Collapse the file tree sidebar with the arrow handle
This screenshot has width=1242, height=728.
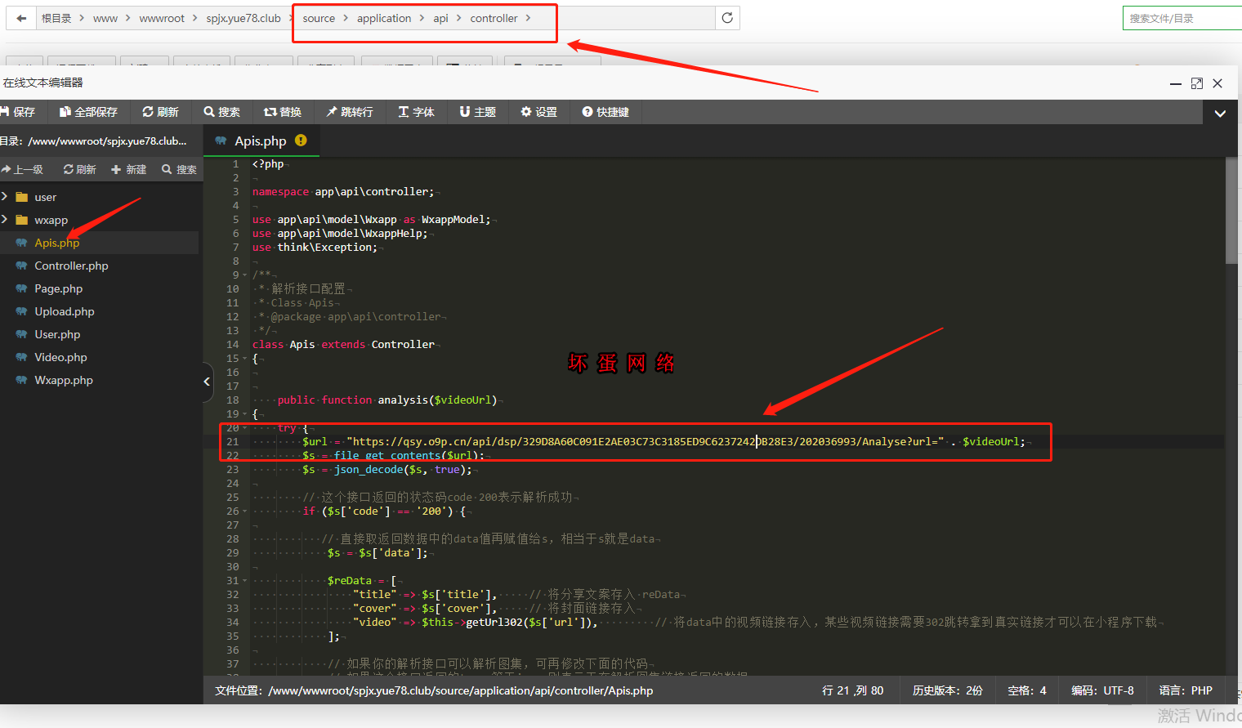click(208, 382)
